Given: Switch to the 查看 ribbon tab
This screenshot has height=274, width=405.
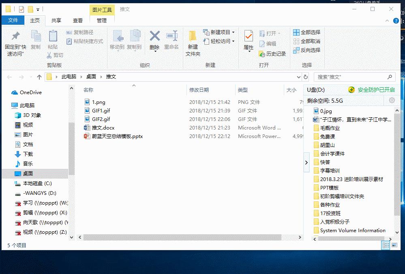Looking at the screenshot, I should (77, 20).
